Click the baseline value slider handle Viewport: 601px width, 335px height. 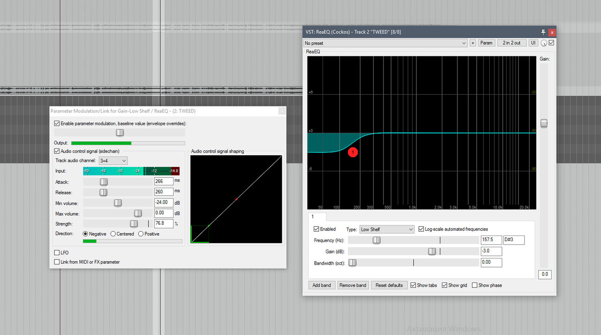120,133
